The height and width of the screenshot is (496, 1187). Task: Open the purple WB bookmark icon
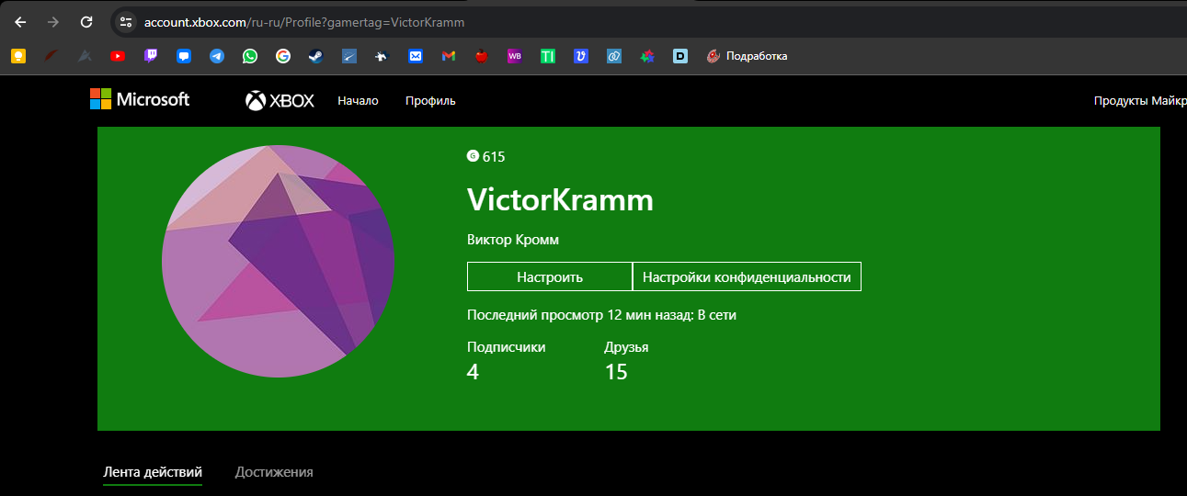click(x=515, y=56)
